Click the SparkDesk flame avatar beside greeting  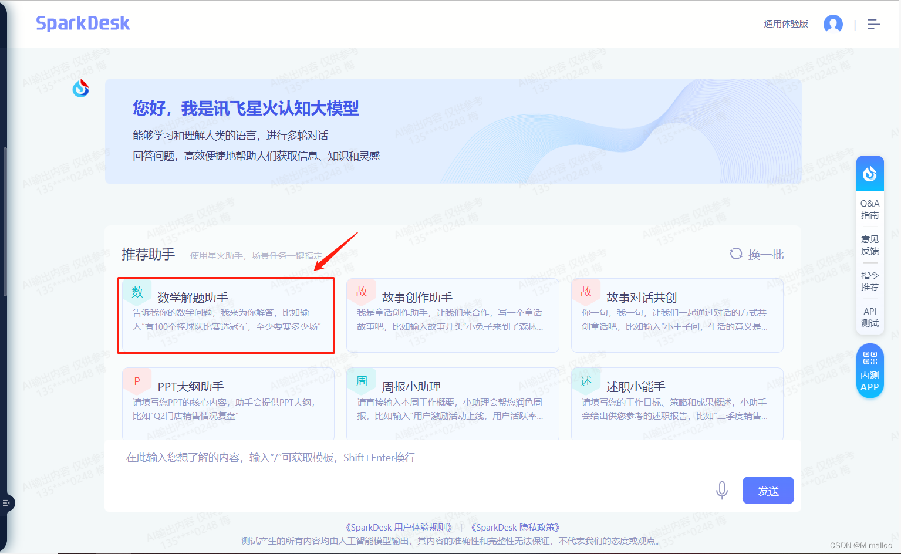point(81,88)
